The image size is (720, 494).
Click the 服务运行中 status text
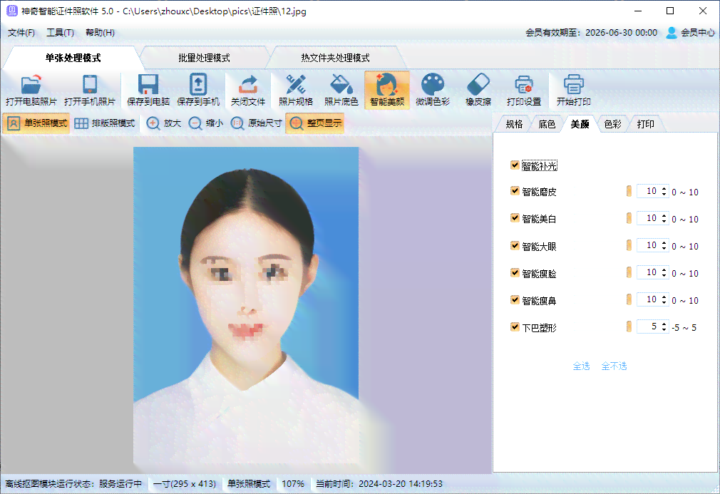120,484
